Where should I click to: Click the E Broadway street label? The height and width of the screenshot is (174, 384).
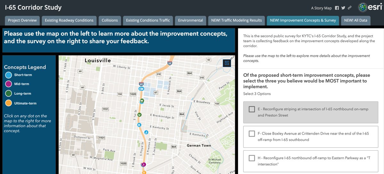[202, 102]
